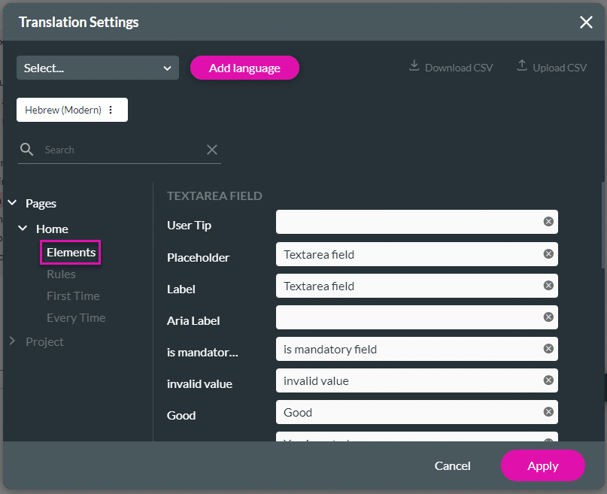Select First Time in the tree
Image resolution: width=607 pixels, height=494 pixels.
pos(73,296)
